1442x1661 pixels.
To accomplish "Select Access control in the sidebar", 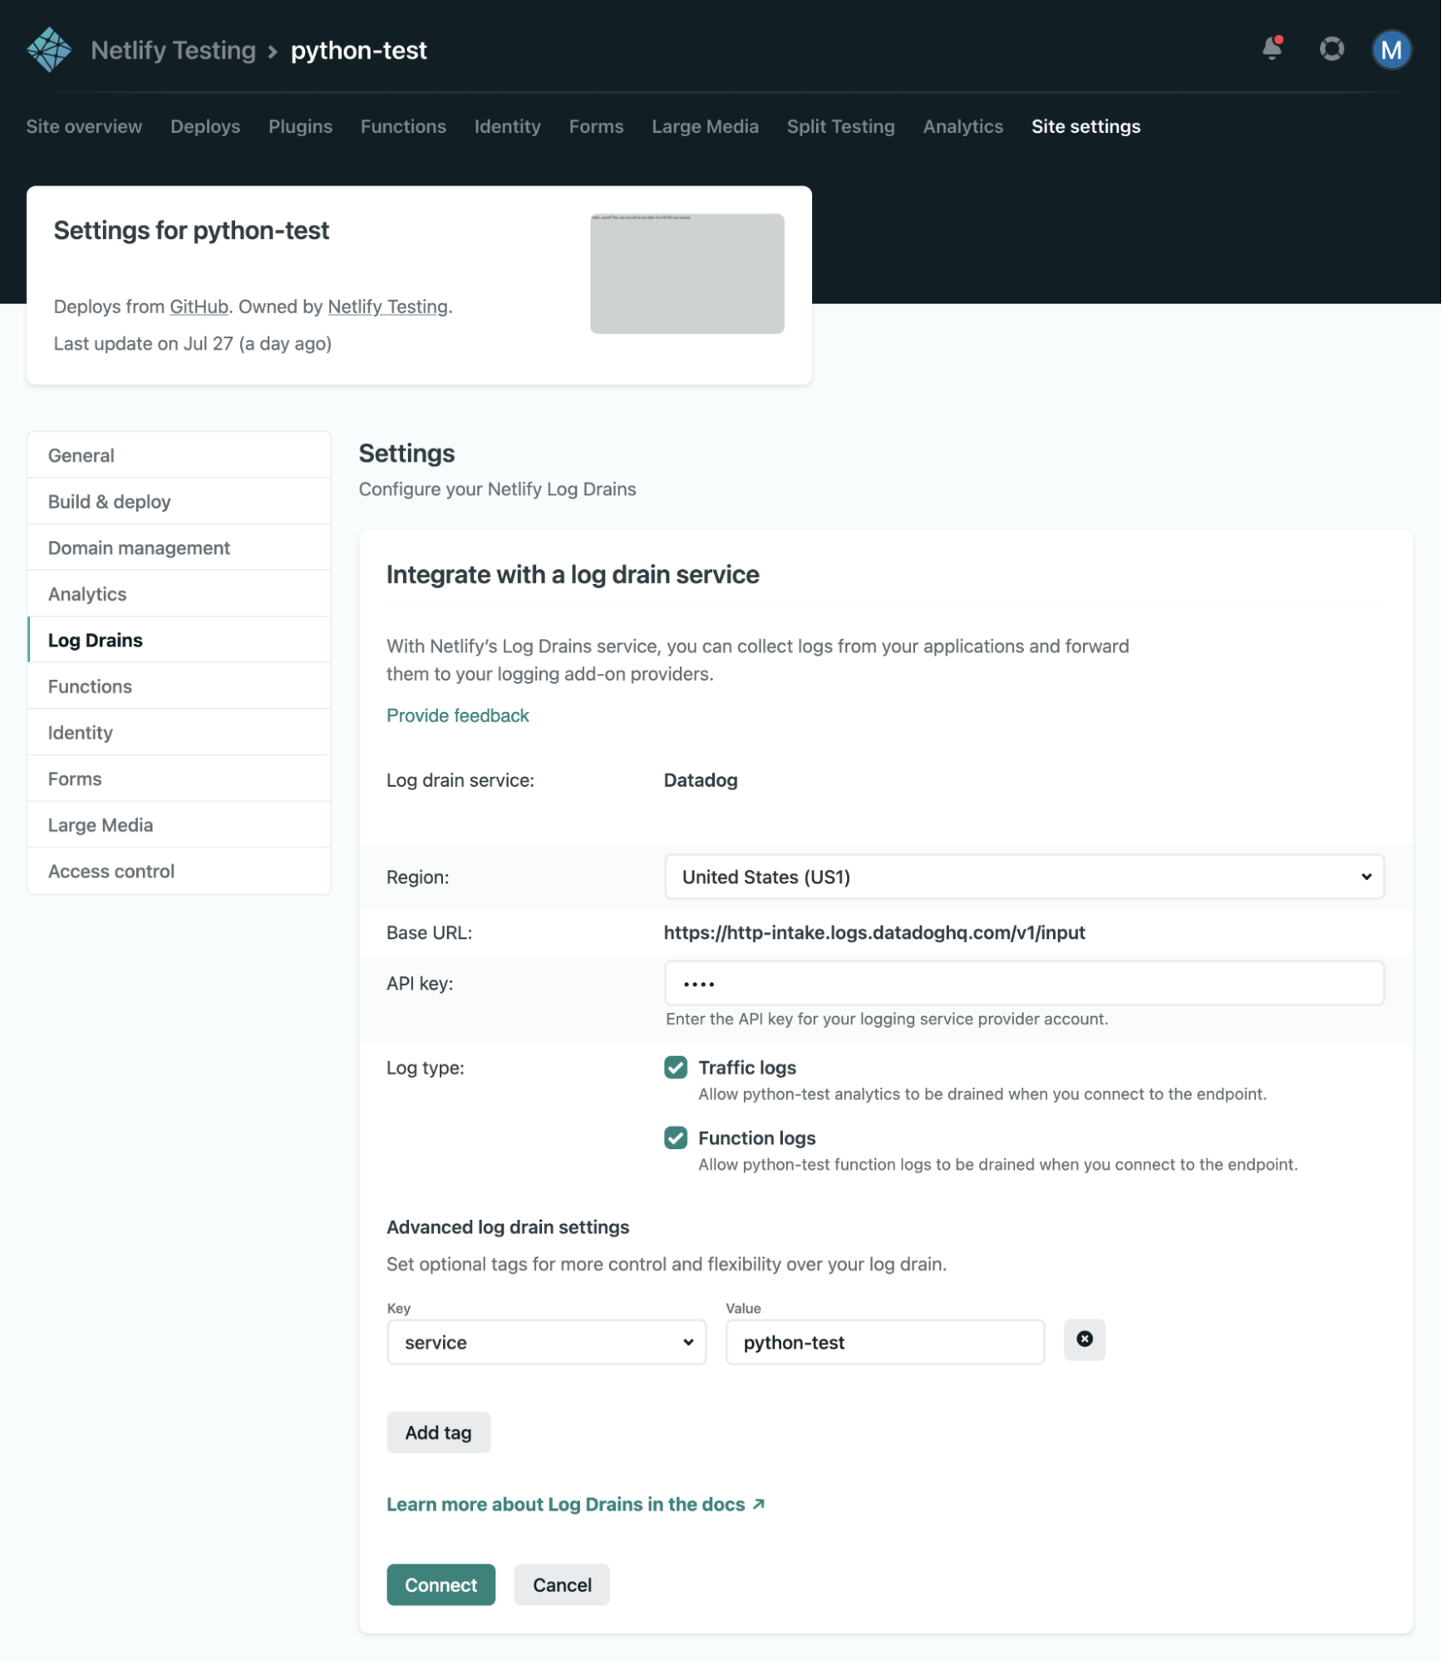I will pos(111,871).
